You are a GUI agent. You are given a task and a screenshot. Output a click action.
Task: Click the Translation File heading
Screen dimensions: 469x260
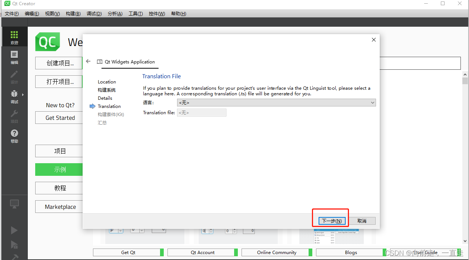point(162,76)
